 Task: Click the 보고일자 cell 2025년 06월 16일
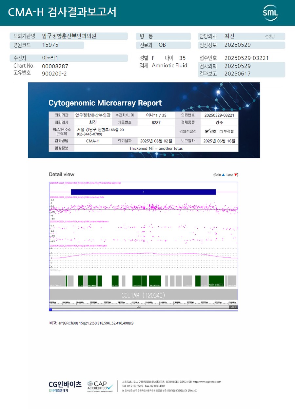(219, 141)
